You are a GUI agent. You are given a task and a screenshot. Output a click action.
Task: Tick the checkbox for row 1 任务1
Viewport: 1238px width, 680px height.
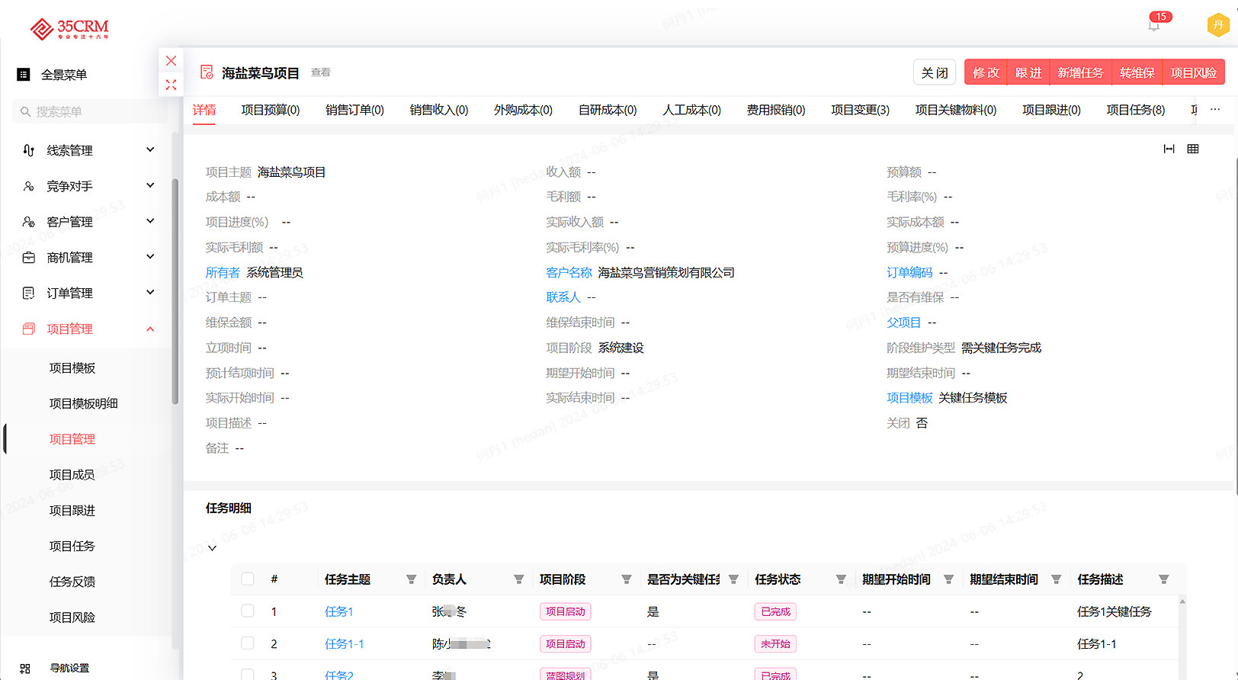[x=247, y=611]
